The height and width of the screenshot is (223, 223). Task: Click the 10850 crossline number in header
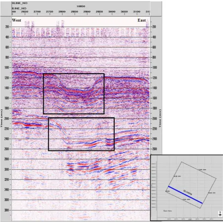coord(81,6)
